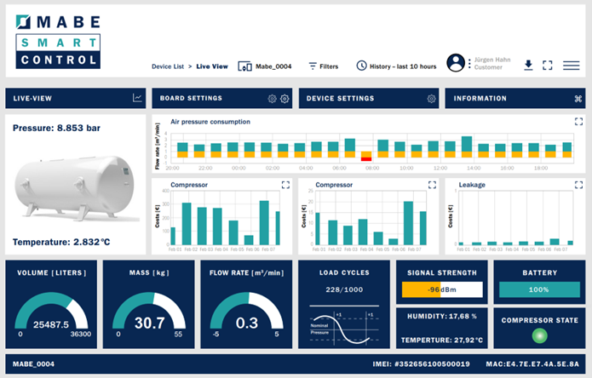Click the Signal Strength -96dBm bar

(441, 290)
